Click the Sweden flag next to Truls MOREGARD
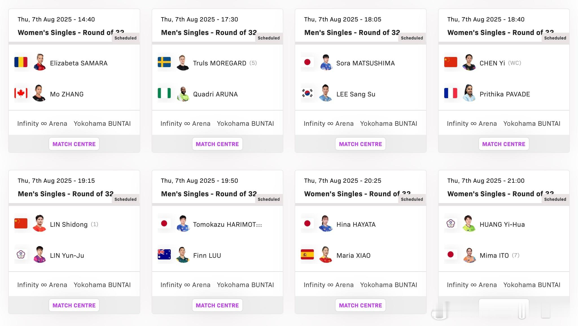The width and height of the screenshot is (578, 326). (x=164, y=62)
